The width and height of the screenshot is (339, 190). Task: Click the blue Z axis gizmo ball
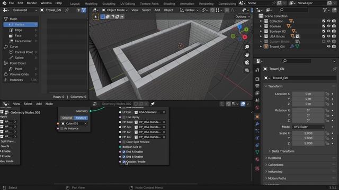(239, 26)
